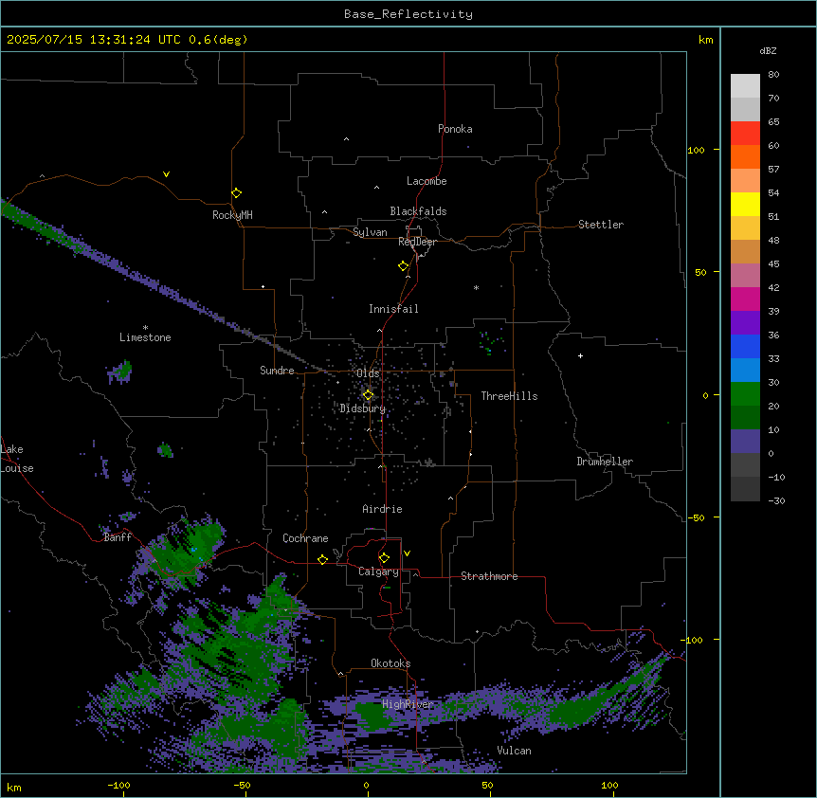The width and height of the screenshot is (817, 798).
Task: Select the orange 57–60 dBZ swatch
Action: click(745, 157)
